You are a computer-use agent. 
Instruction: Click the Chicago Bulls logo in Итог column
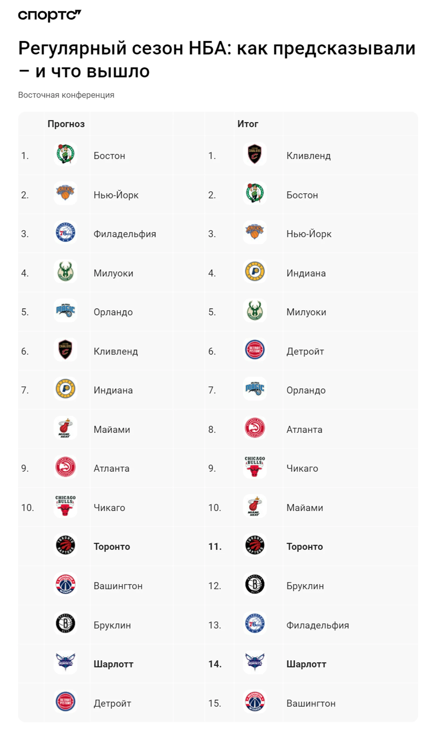coord(254,467)
